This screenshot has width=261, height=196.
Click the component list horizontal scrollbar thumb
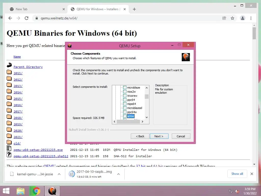tap(128, 122)
